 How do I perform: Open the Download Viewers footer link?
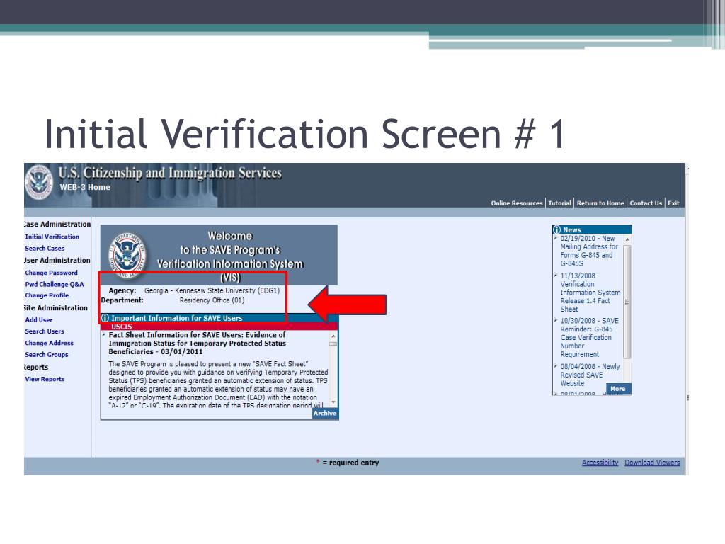tap(652, 463)
